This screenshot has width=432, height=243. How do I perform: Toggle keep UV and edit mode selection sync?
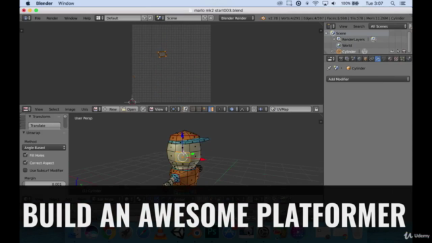[x=185, y=109]
